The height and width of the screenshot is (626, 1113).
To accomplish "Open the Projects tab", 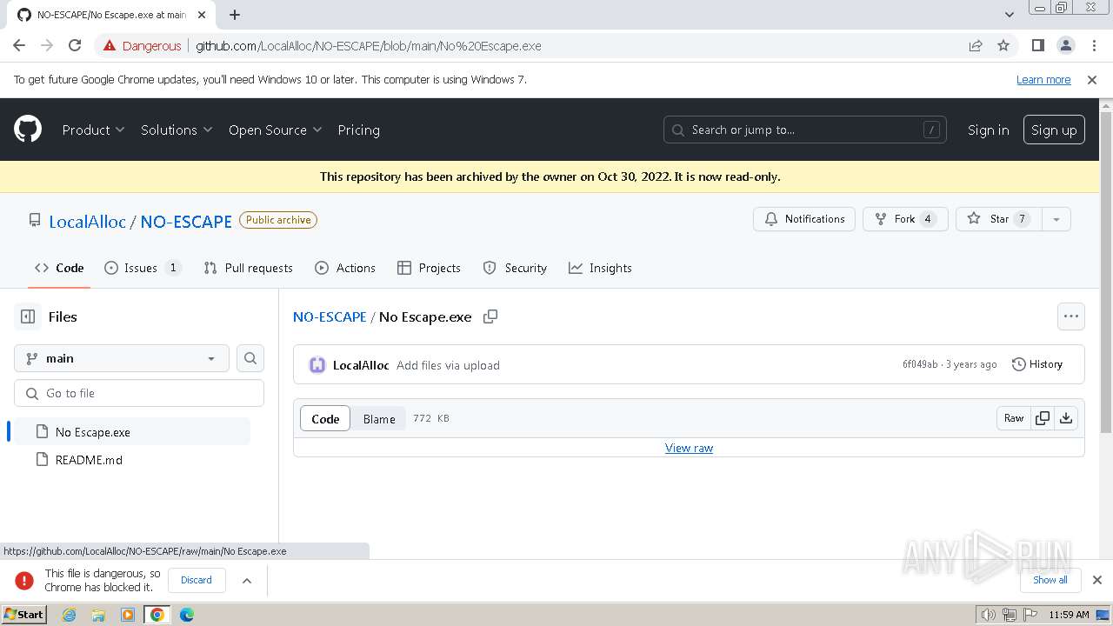I will [429, 268].
